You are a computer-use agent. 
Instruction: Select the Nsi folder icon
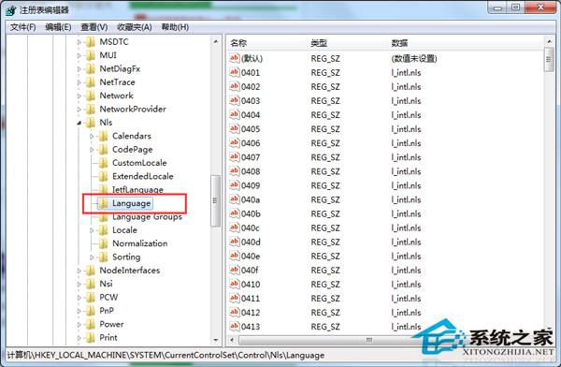91,284
